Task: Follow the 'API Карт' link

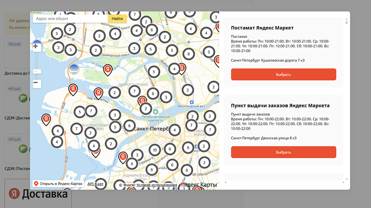Action: coord(96,184)
